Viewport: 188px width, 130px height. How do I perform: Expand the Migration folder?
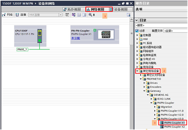155,107
